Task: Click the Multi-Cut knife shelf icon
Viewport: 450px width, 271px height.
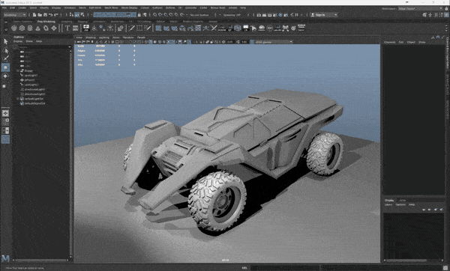Action: coord(131,28)
